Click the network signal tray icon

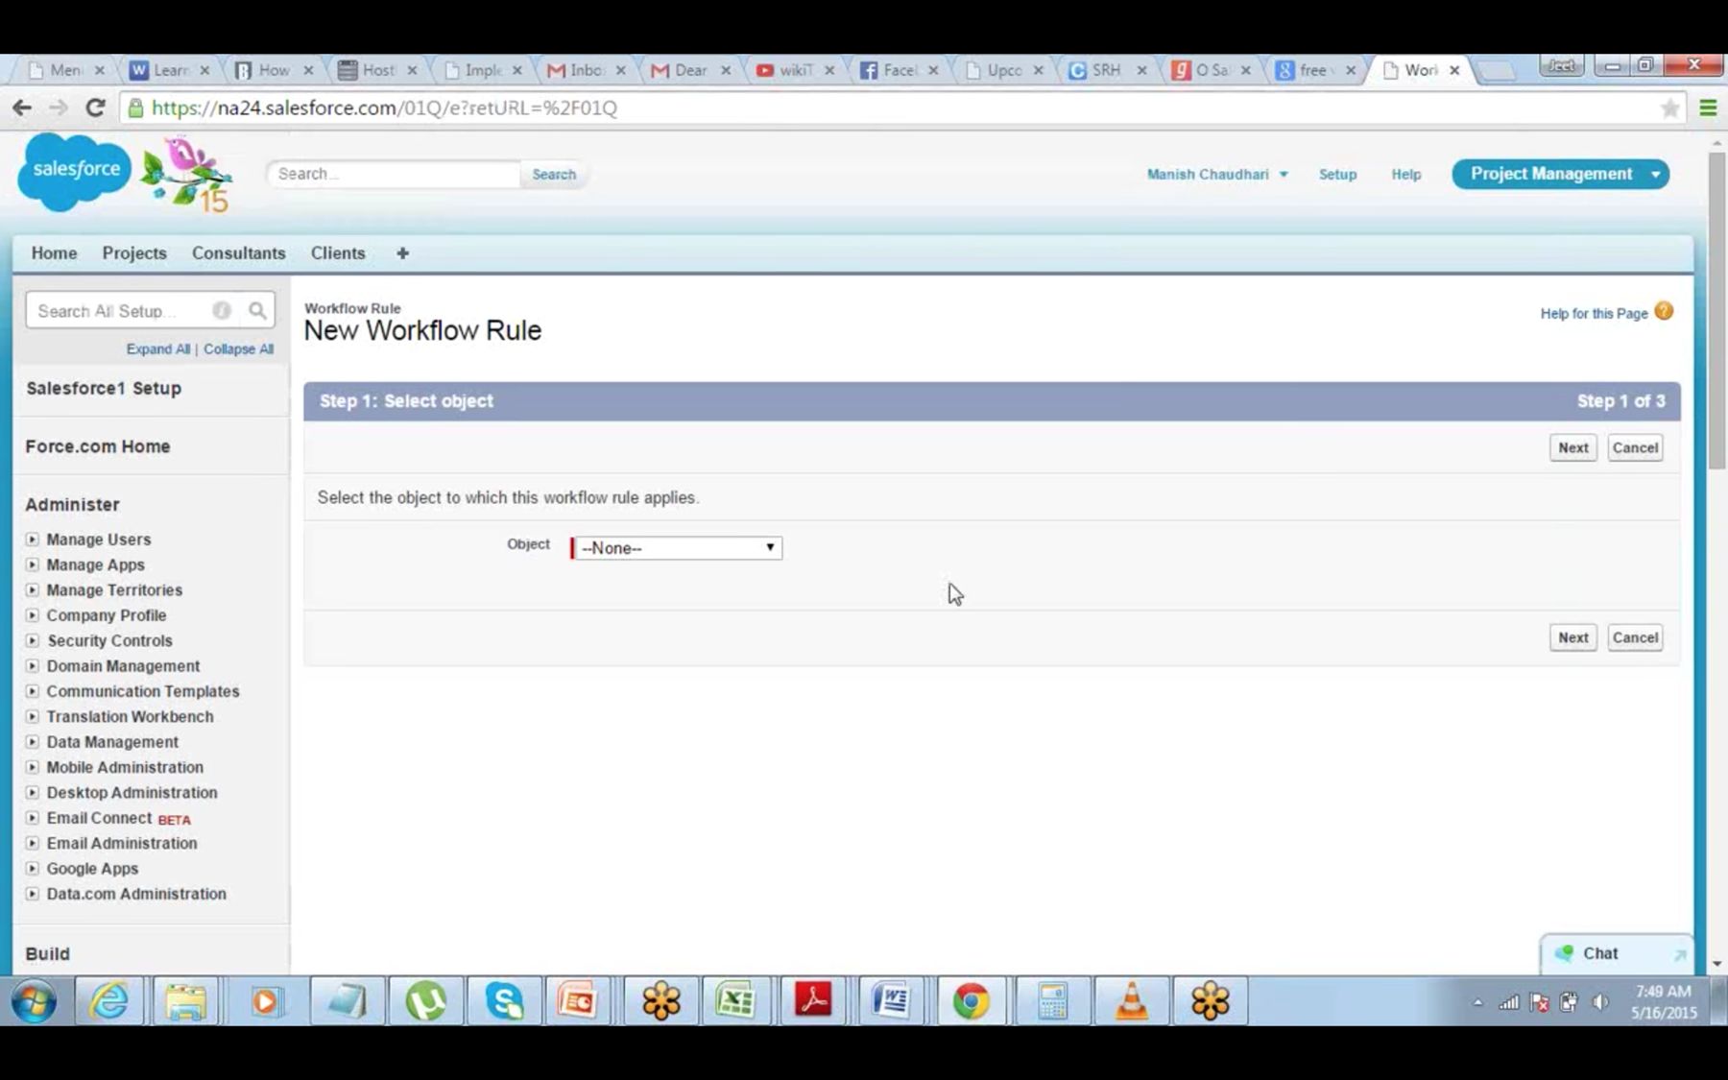(1509, 1002)
